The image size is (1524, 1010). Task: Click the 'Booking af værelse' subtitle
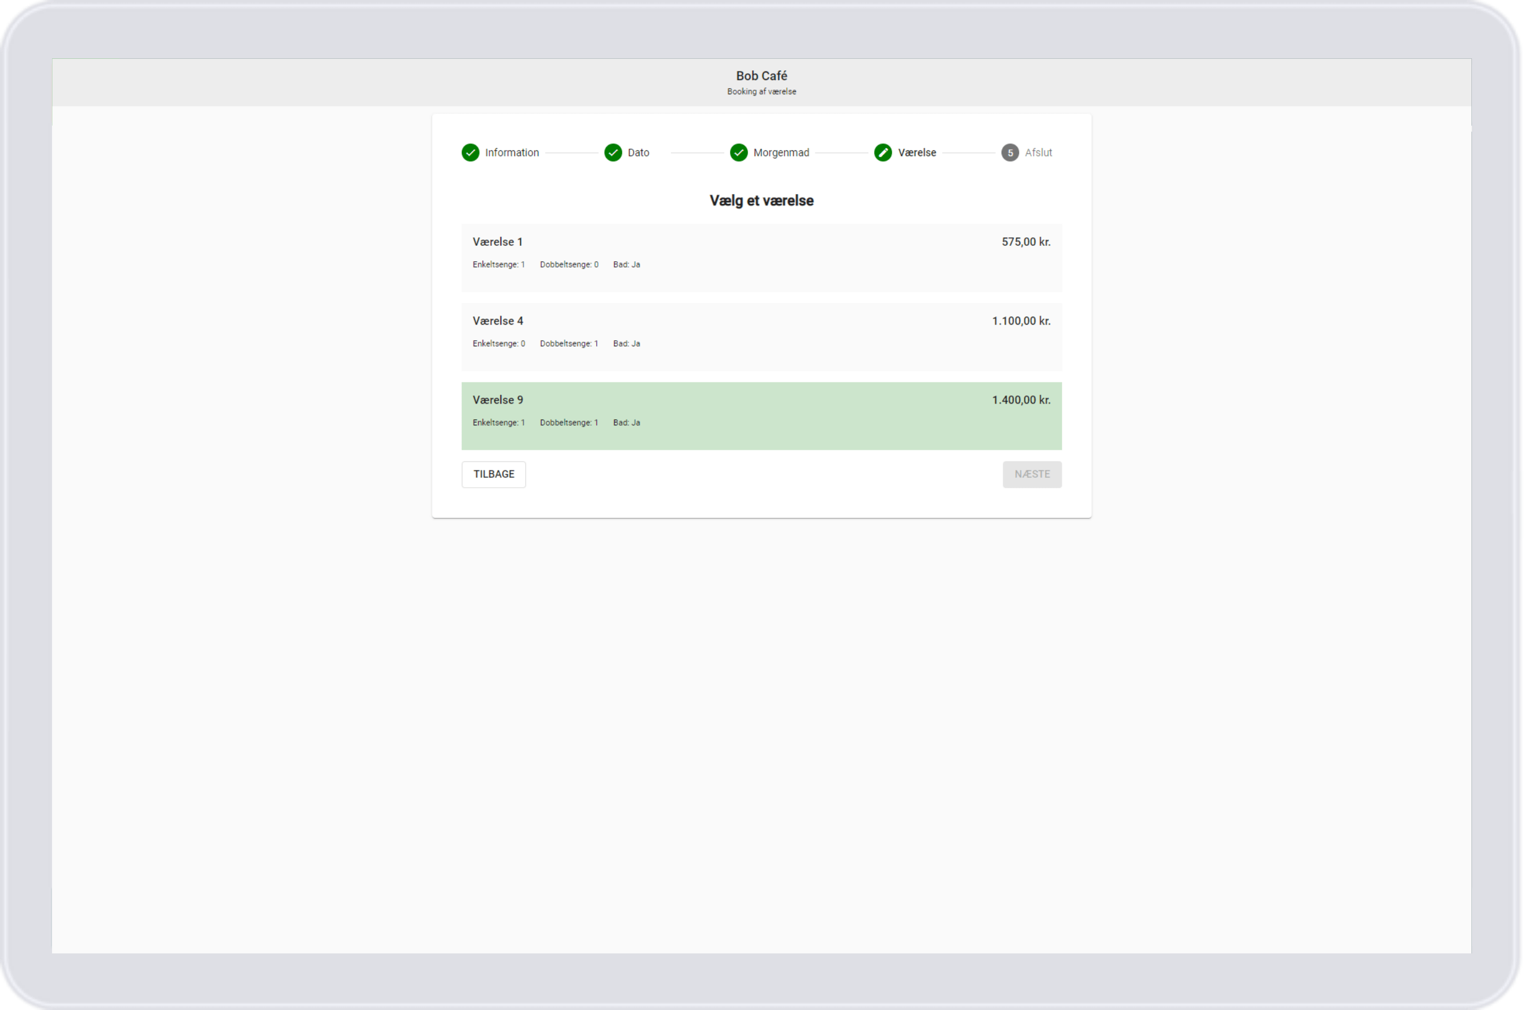(761, 91)
